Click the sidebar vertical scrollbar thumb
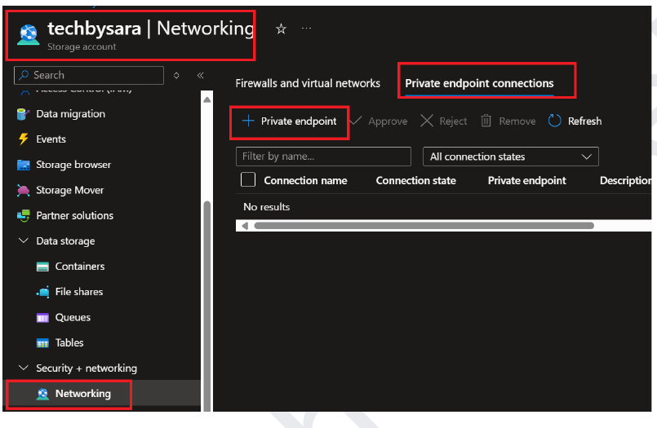 coord(206,306)
